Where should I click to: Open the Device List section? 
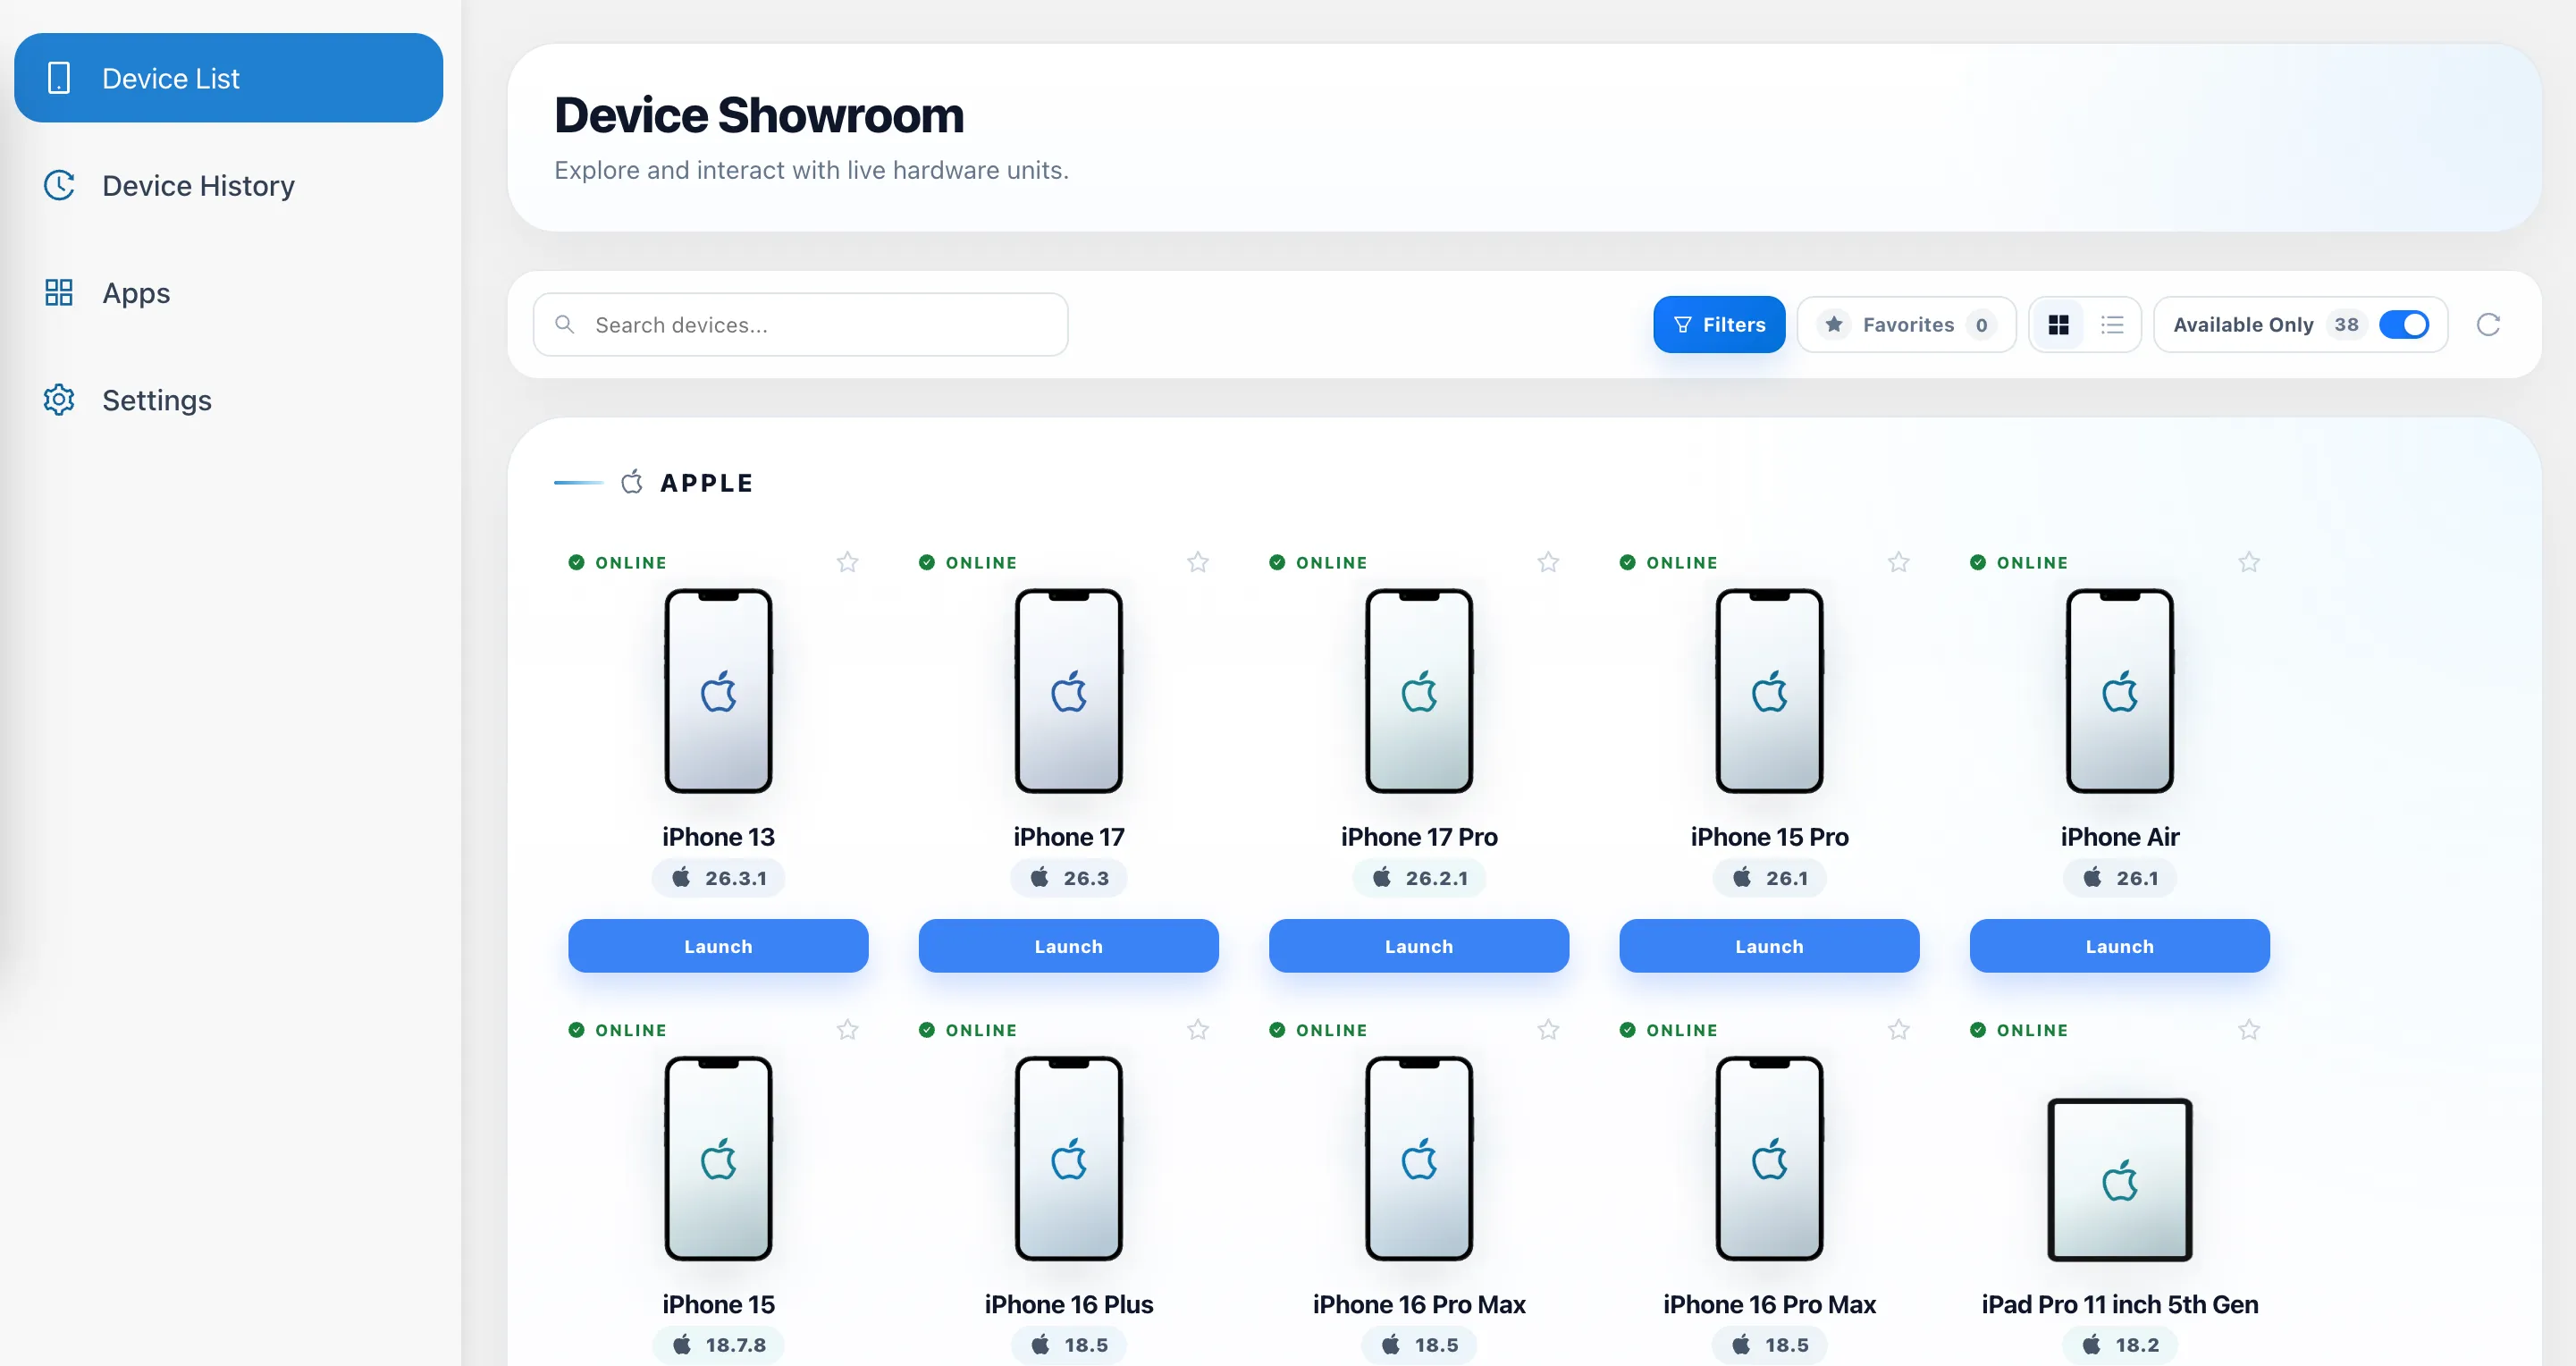click(228, 78)
